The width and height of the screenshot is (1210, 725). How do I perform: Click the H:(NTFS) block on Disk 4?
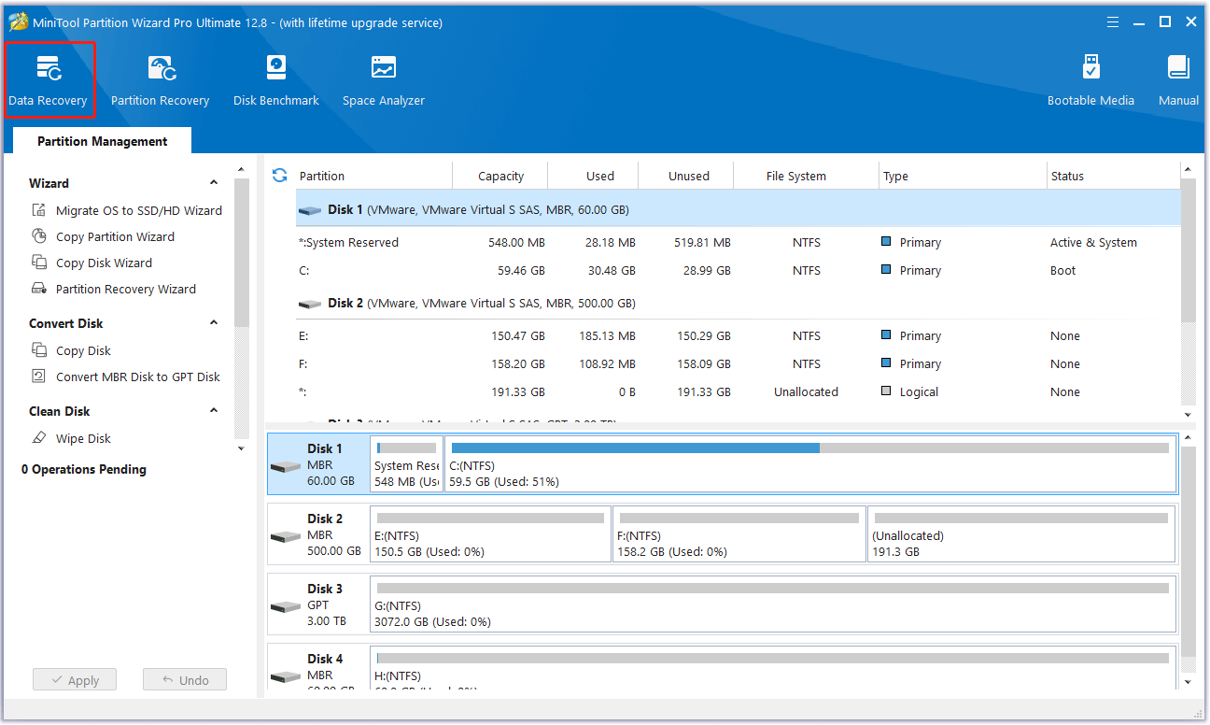(x=773, y=668)
